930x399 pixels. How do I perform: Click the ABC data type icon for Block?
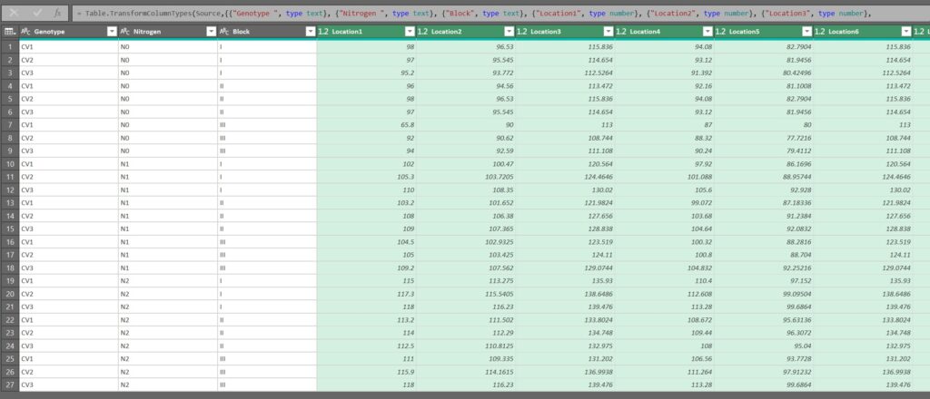pos(224,32)
